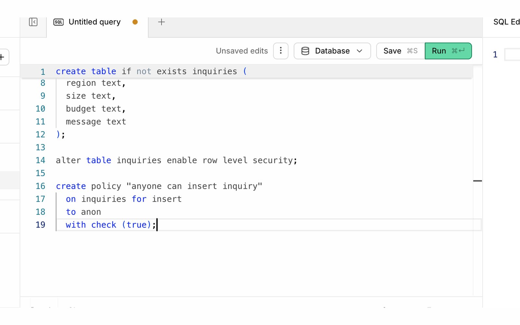Click the database cylinder icon

305,51
